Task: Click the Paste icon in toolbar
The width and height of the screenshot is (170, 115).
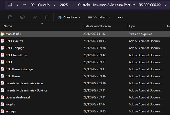Action: [10, 17]
